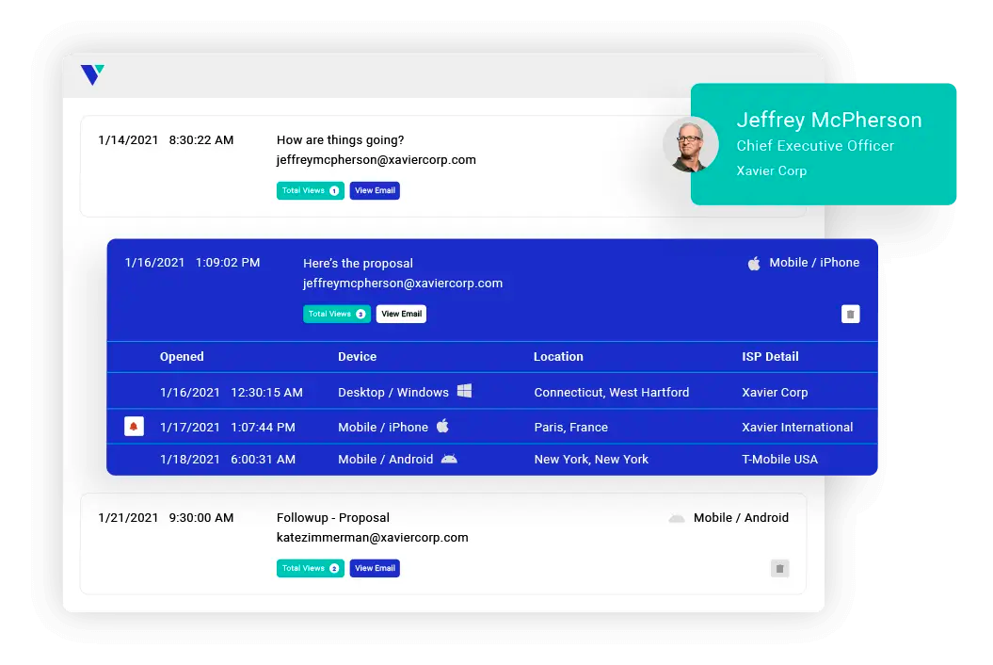Screen dimensions: 993x665
Task: Click the Windows icon in Desktop / Windows row
Action: 464,391
